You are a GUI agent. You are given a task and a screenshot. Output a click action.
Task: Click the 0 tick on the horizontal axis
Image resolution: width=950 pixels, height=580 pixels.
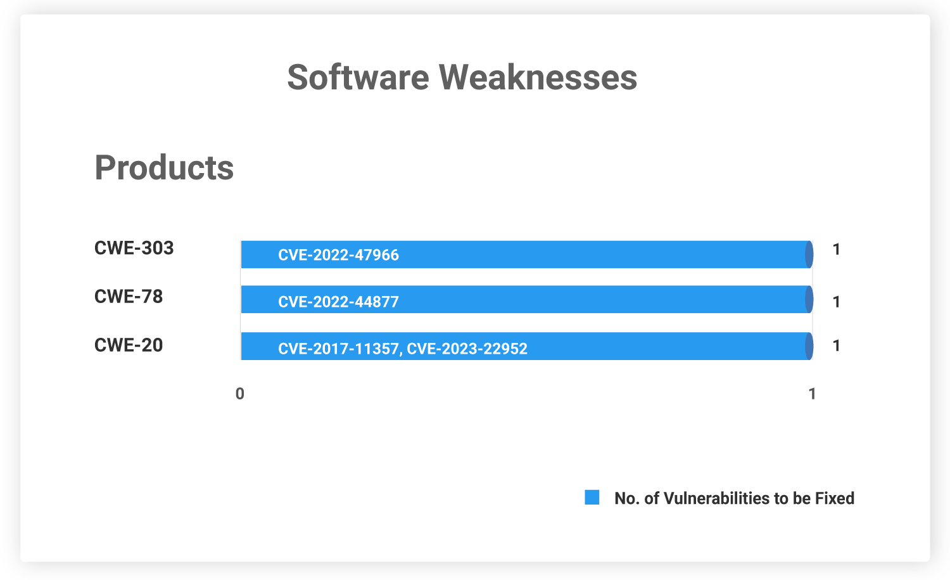240,394
